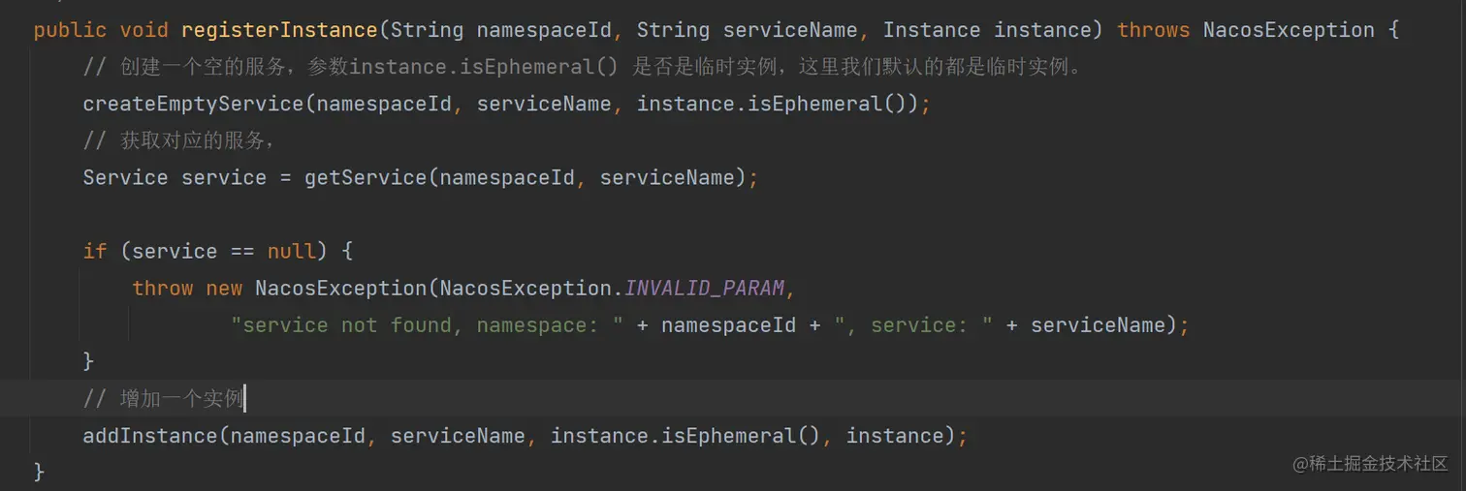Click the registerInstance method name
The width and height of the screenshot is (1466, 491).
point(279,30)
